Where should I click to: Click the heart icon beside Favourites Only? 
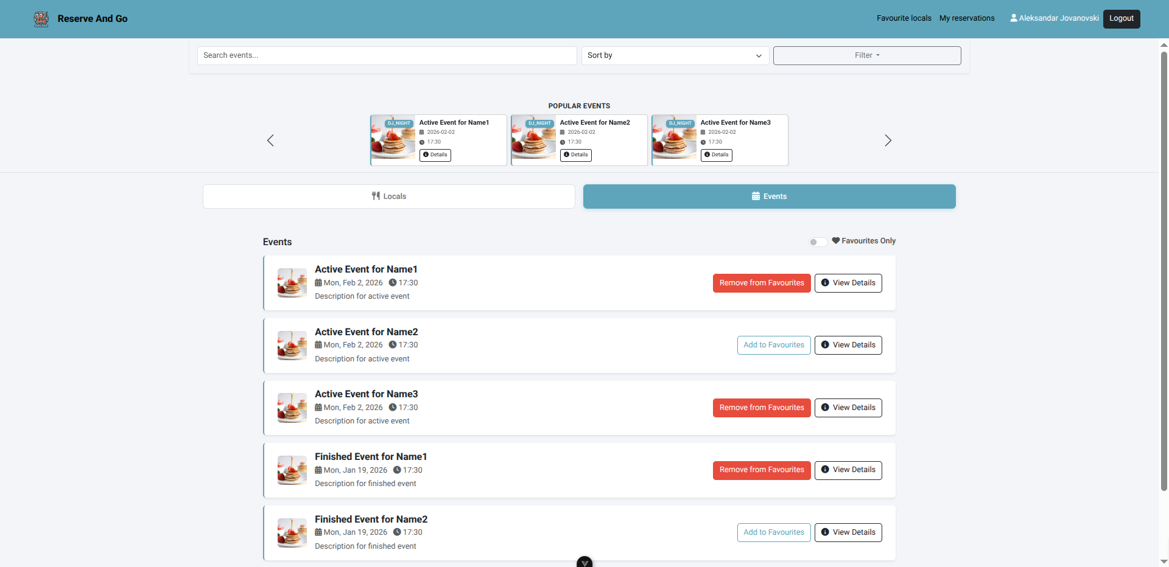coord(836,241)
